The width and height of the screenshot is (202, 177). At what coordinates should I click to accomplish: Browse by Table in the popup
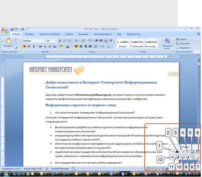198,152
